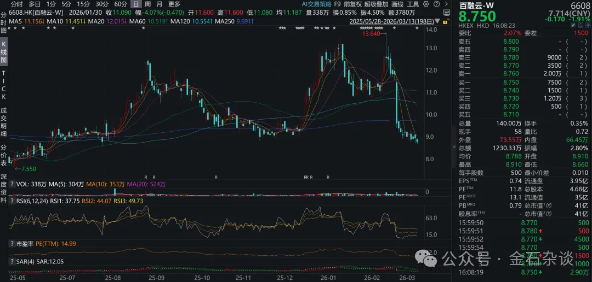The width and height of the screenshot is (592, 282).
Task: Select the 60分 period tab
Action: coord(121,4)
